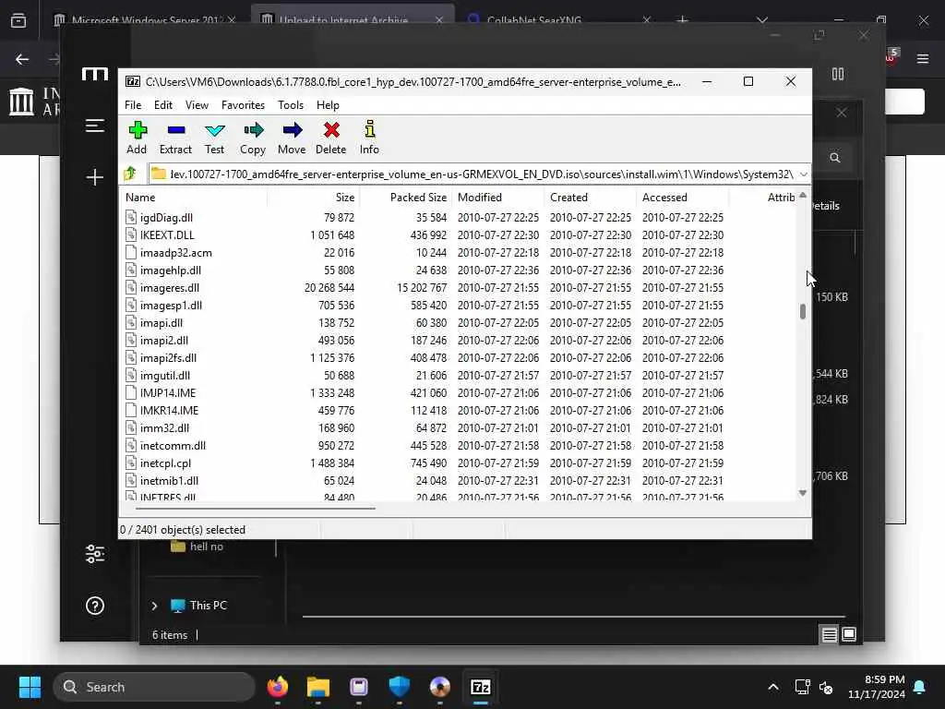
Task: Click the sidebar settings sliders icon
Action: click(x=95, y=554)
